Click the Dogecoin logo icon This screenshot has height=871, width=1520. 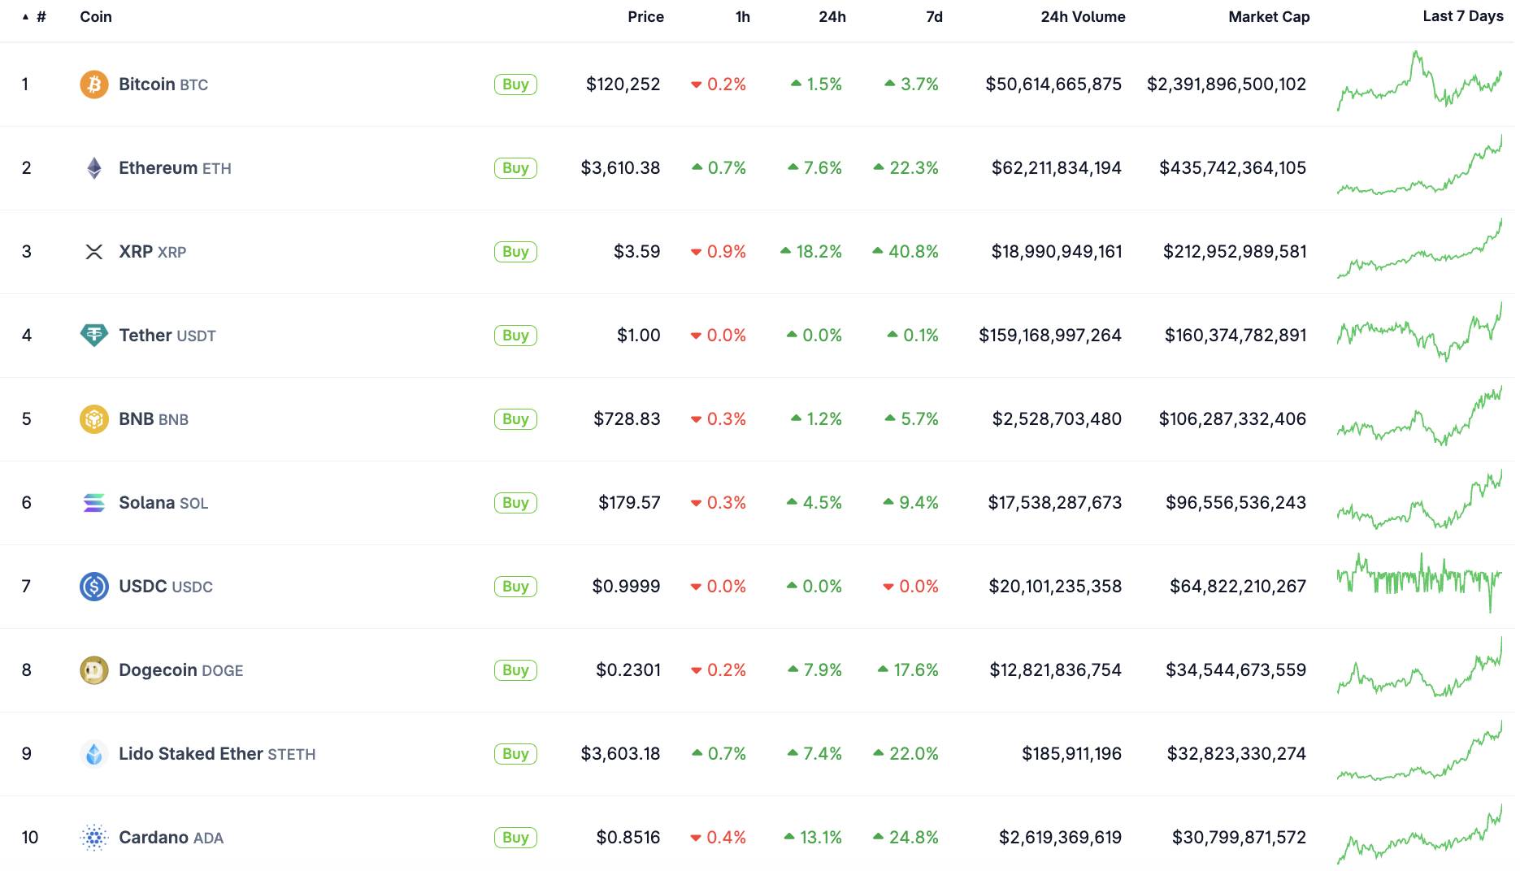point(94,670)
